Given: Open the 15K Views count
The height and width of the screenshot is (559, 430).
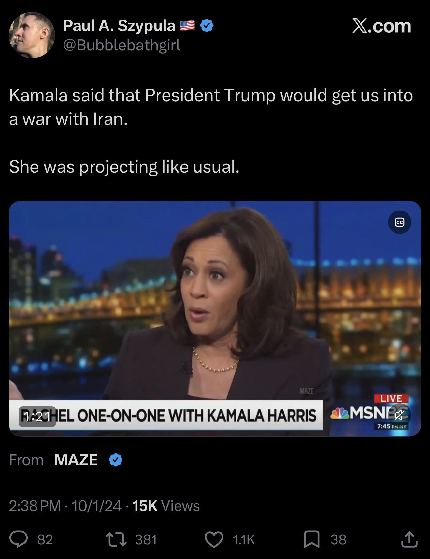Looking at the screenshot, I should pos(166,506).
